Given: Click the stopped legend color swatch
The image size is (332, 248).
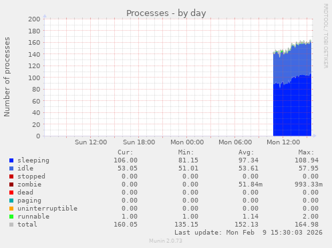Looking at the screenshot, I should click(x=11, y=176).
